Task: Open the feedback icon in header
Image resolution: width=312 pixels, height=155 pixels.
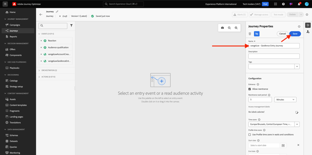Action: (x=291, y=4)
